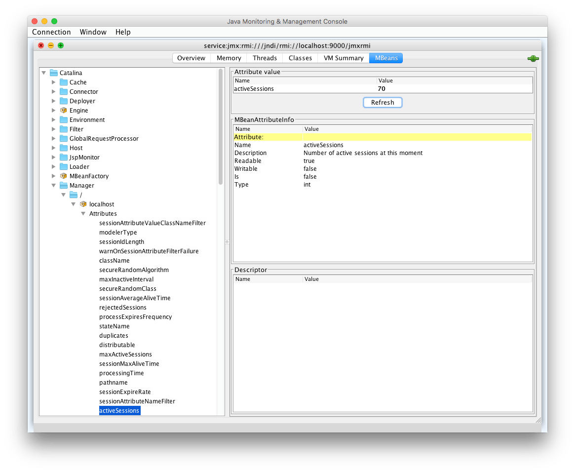Expand the Deployer node
This screenshot has height=472, width=575.
(x=53, y=101)
